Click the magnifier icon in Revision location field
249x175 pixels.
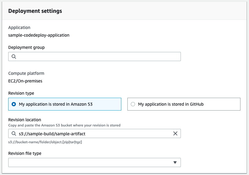(x=14, y=133)
